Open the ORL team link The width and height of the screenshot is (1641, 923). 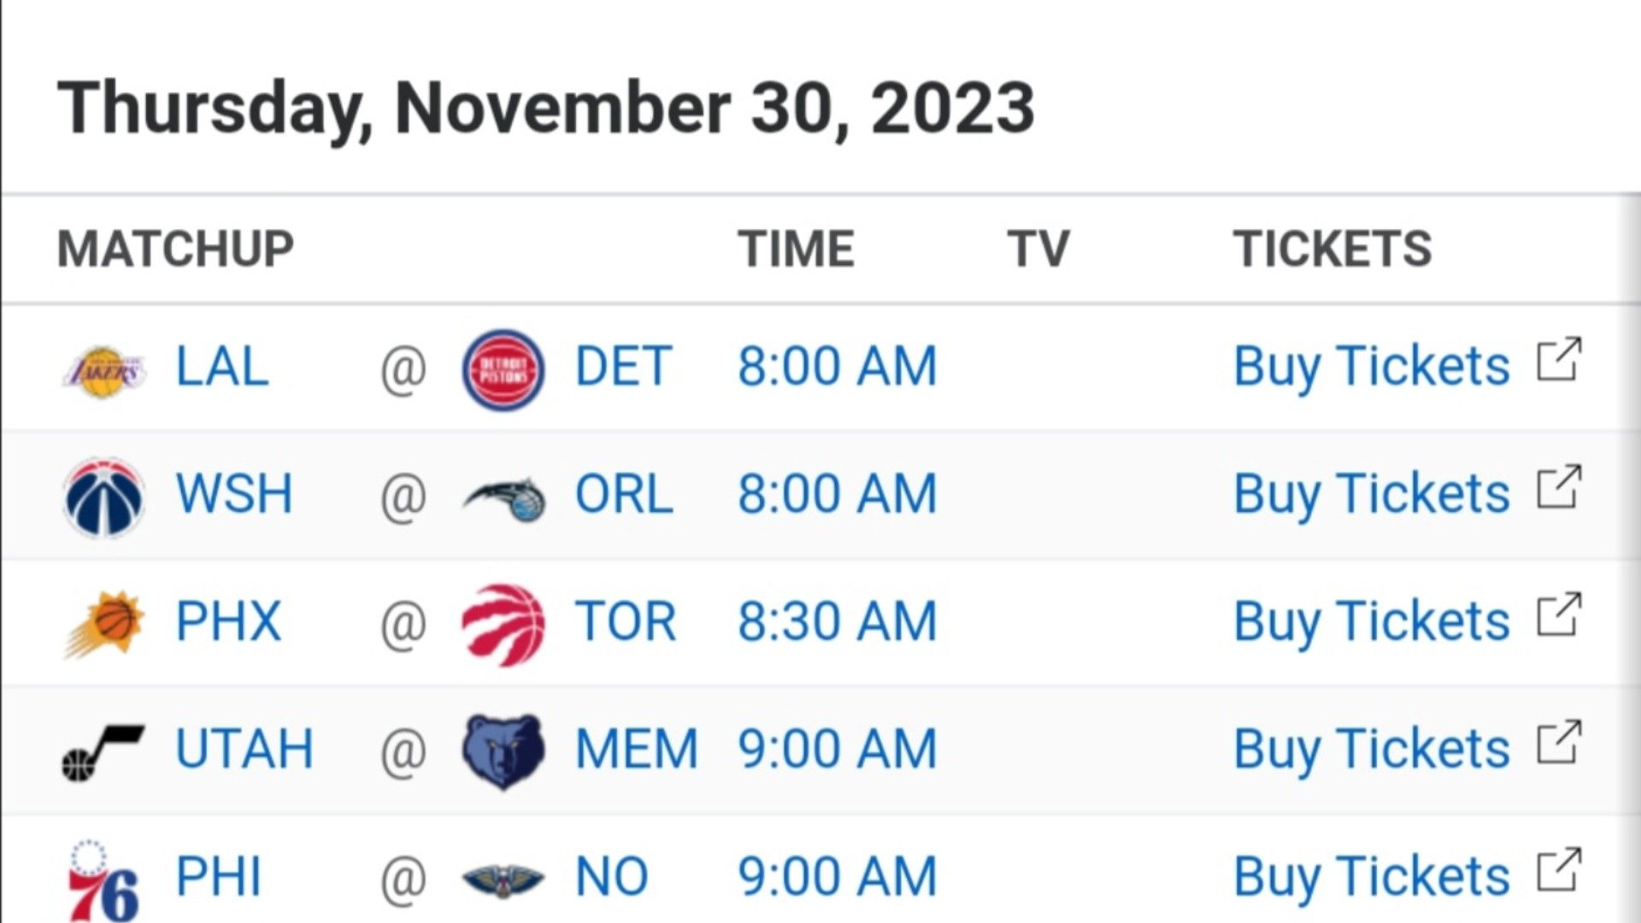tap(624, 494)
